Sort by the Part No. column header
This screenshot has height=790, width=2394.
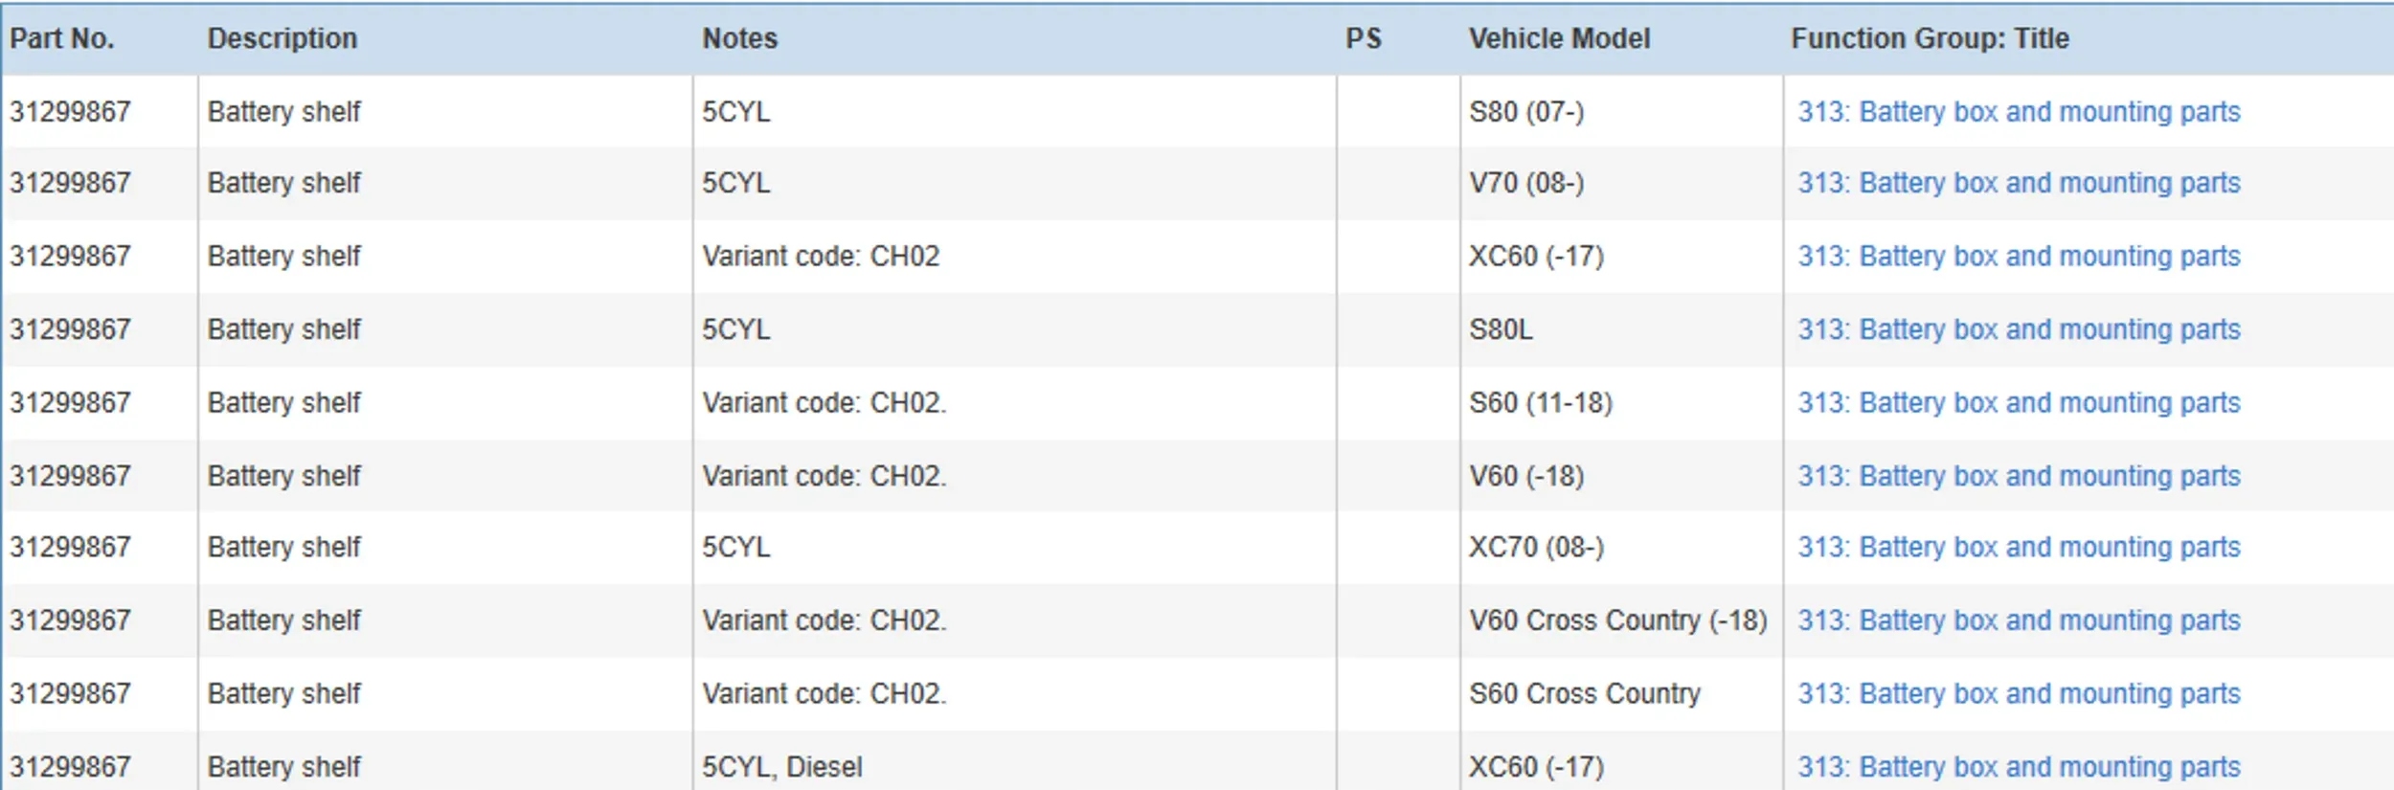62,38
